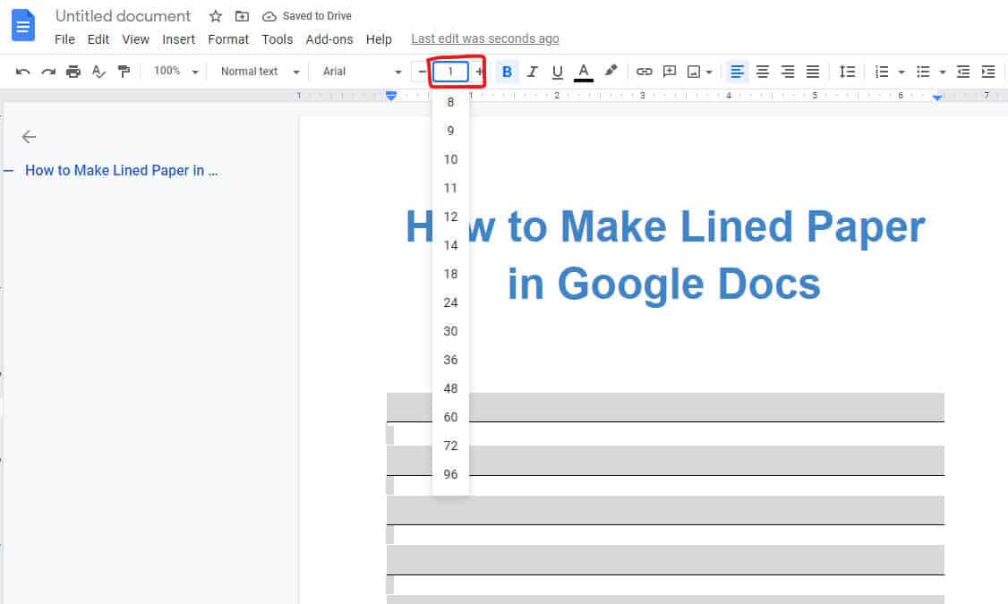Expand bulleted list style dropdown arrow
Viewport: 1008px width, 604px height.
coord(943,72)
